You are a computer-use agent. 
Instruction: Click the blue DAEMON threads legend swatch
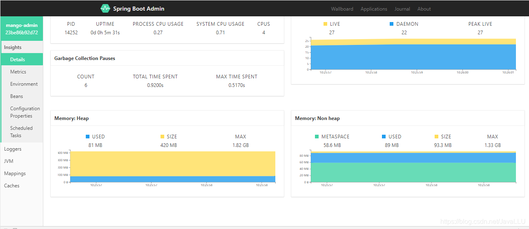(x=392, y=24)
